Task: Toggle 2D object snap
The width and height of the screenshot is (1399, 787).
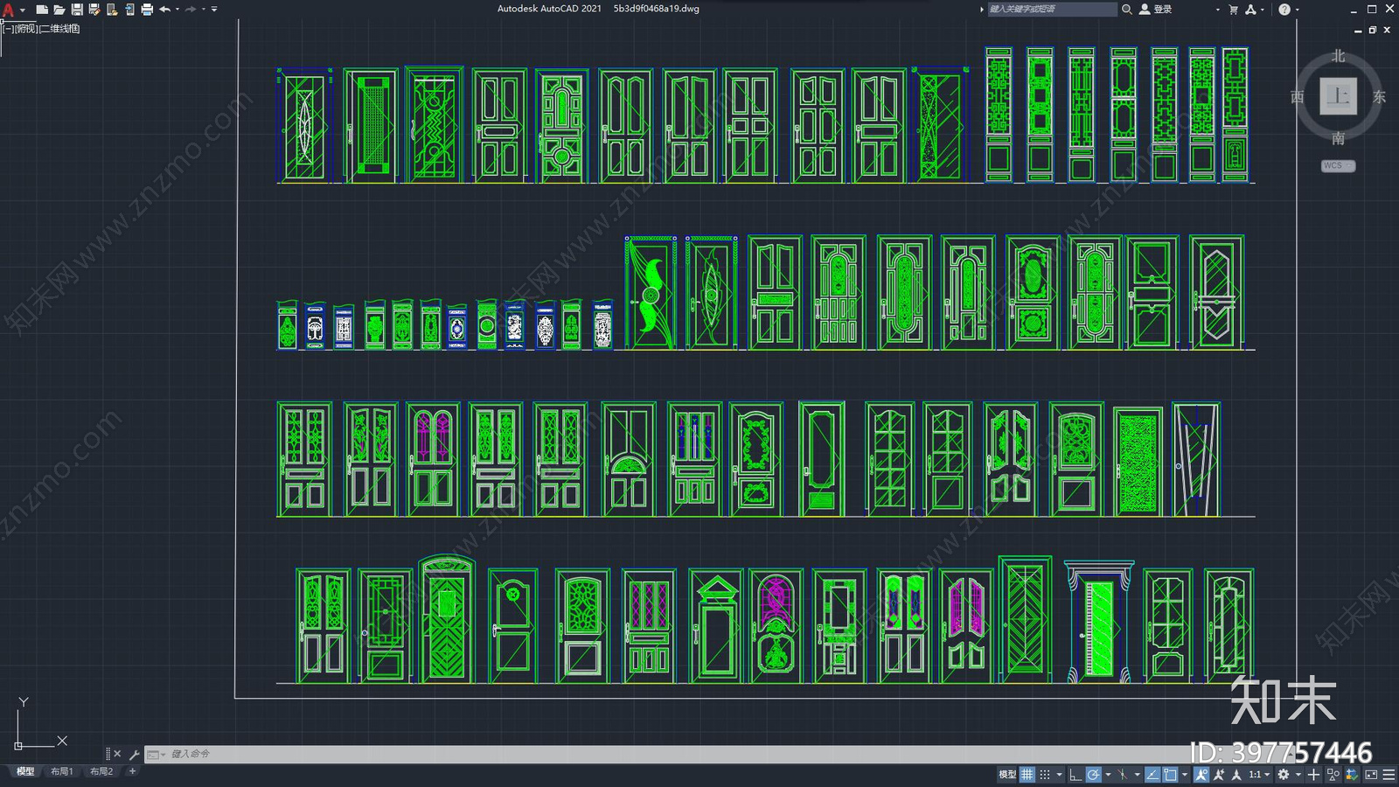Action: tap(1170, 775)
